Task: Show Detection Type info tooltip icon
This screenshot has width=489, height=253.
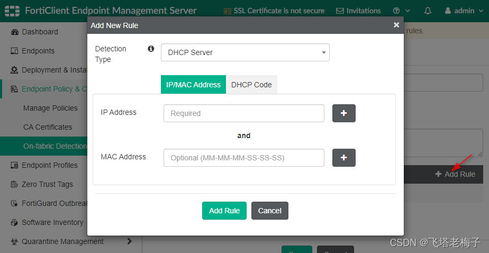Action: 151,49
